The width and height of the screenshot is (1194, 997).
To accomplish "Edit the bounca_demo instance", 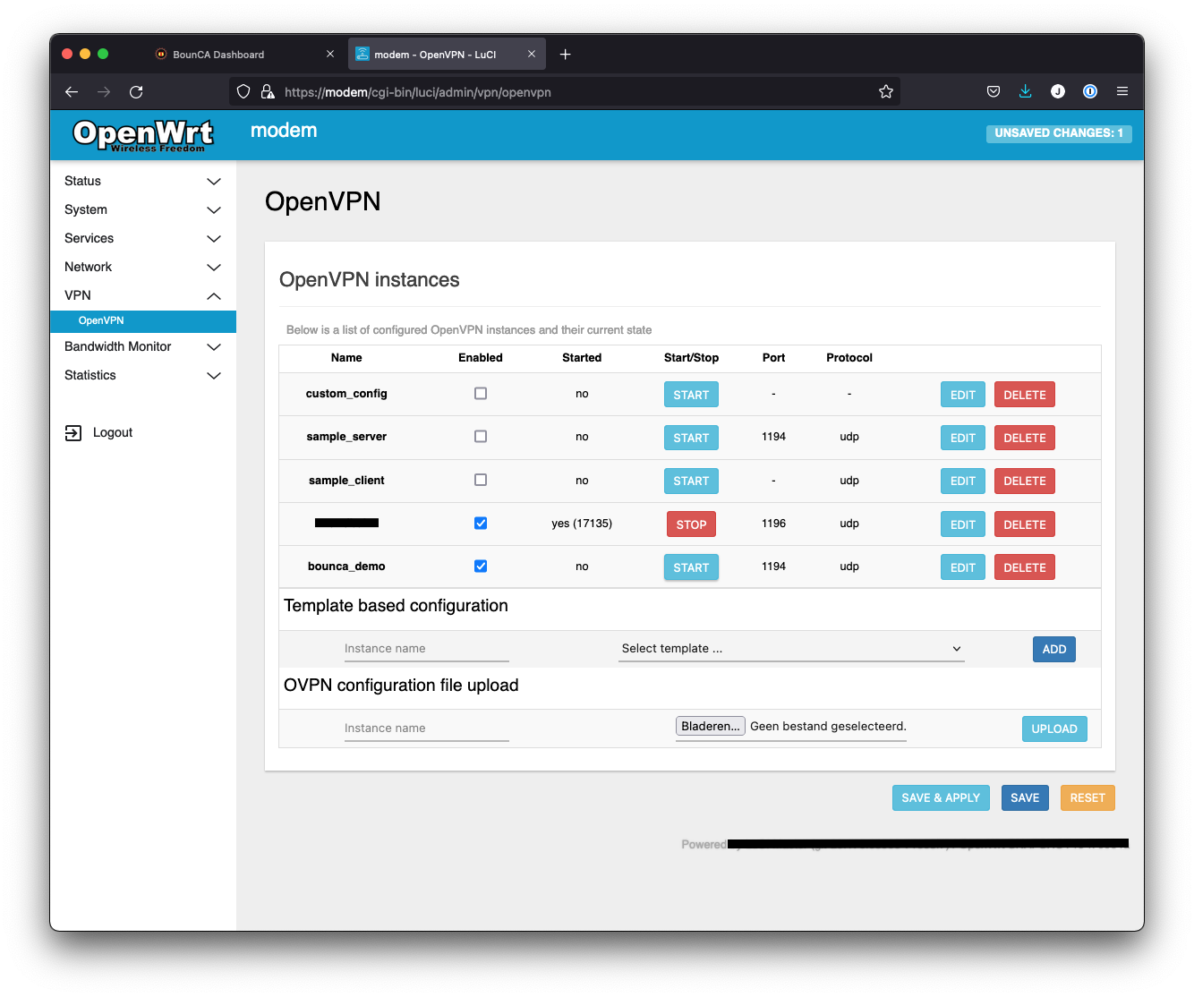I will click(x=963, y=567).
